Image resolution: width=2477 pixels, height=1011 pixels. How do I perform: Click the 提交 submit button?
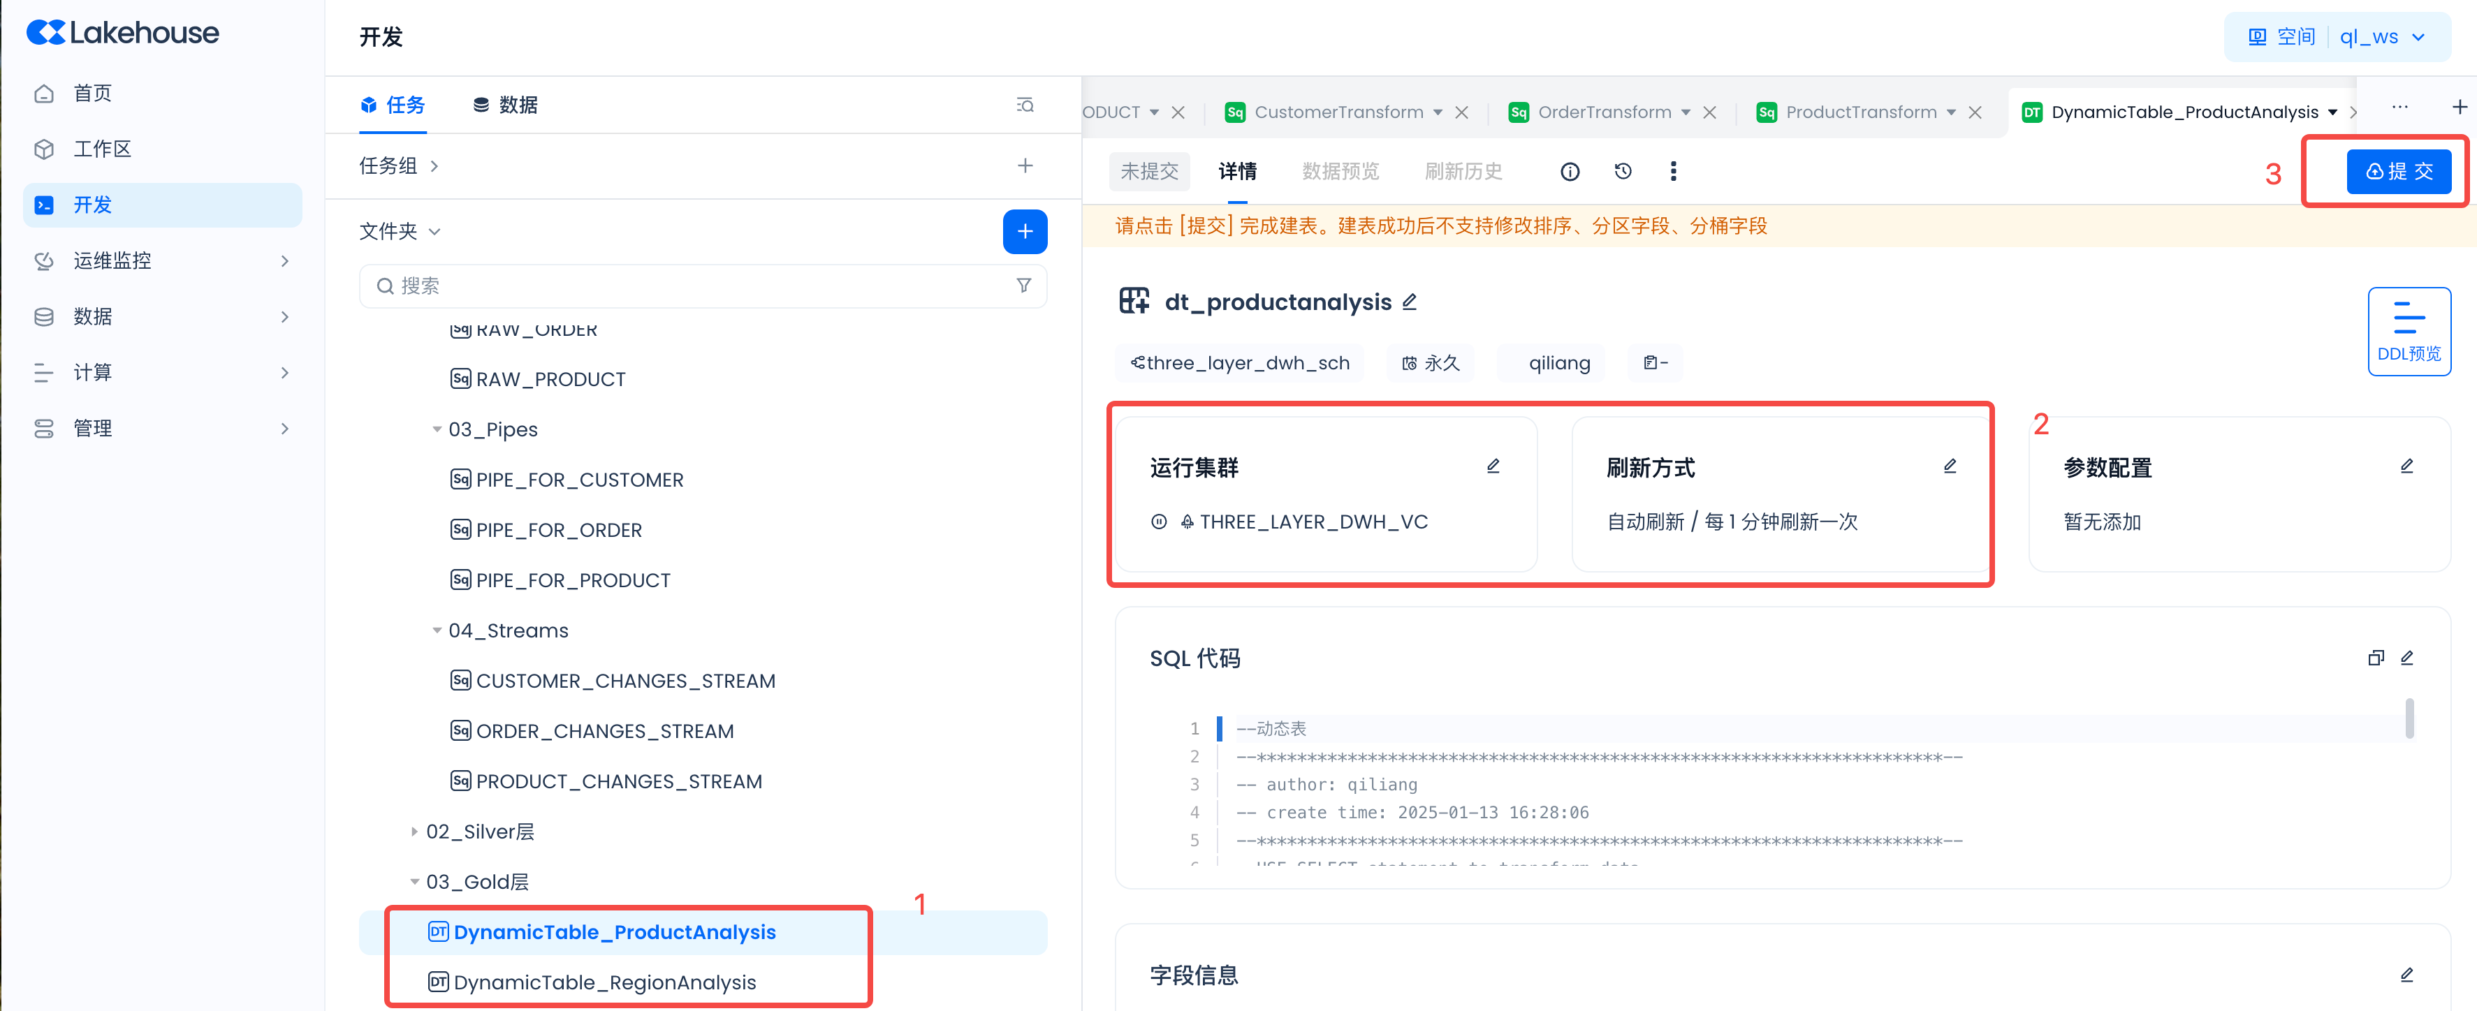pos(2398,171)
